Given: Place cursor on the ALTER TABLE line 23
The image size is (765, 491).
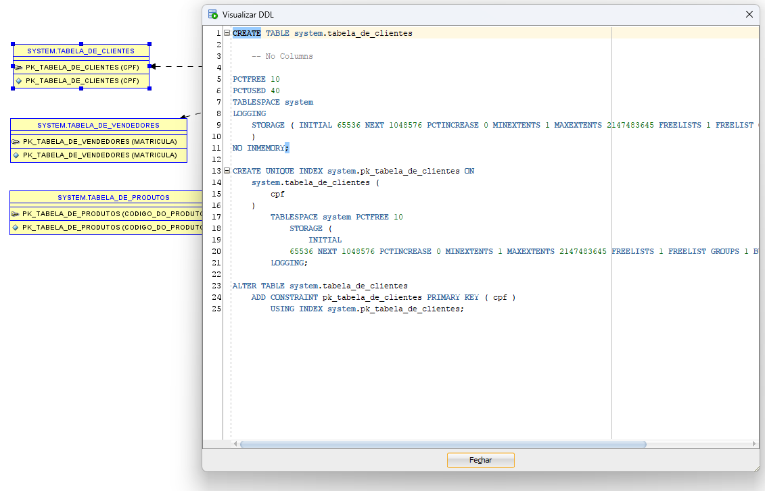Looking at the screenshot, I should (x=320, y=286).
